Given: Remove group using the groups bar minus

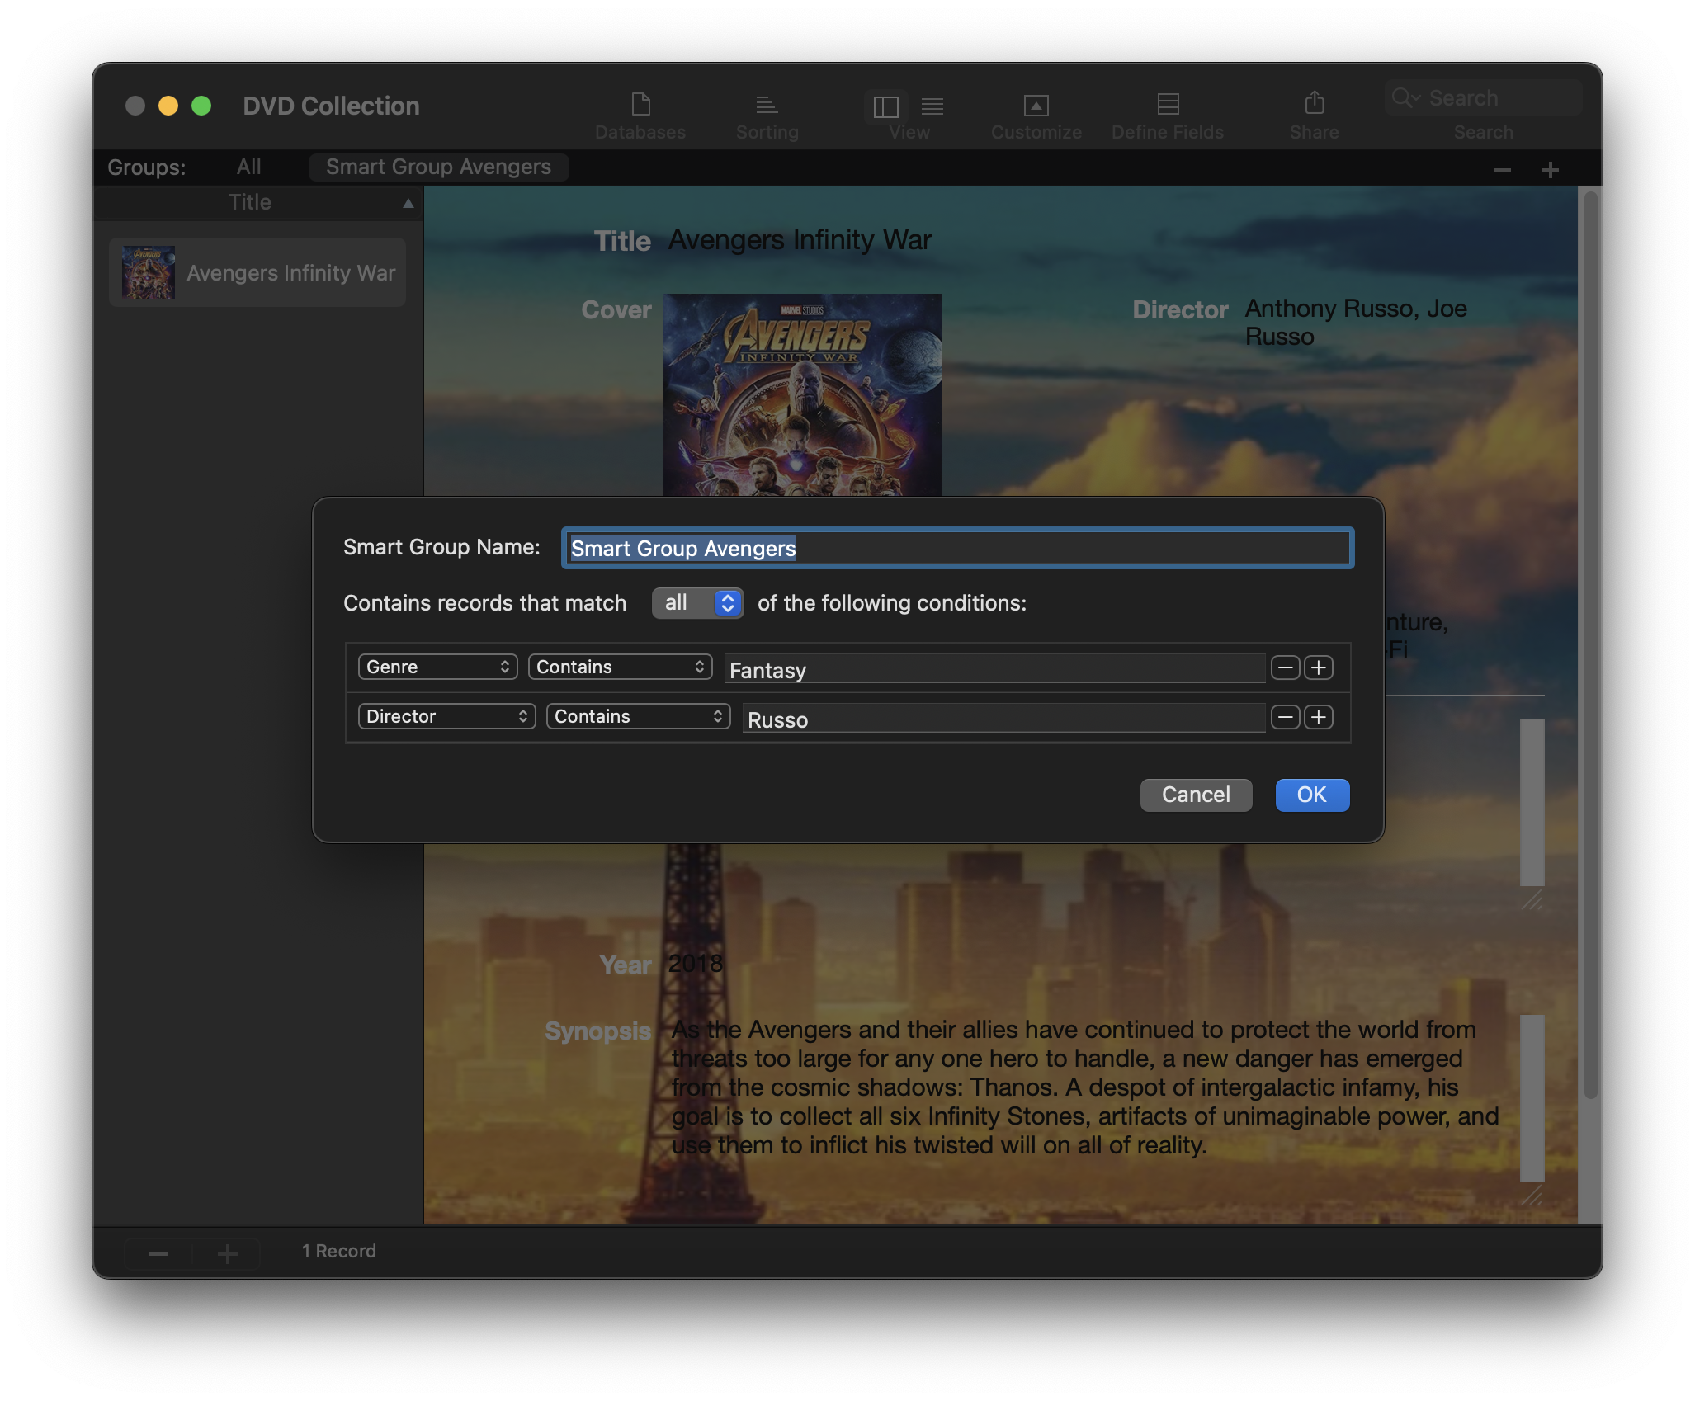Looking at the screenshot, I should pos(1502,170).
